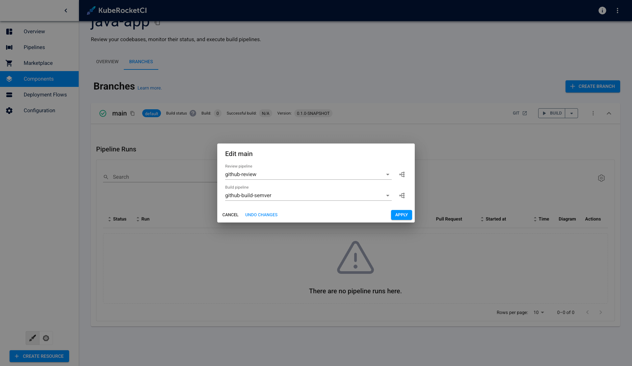Image resolution: width=632 pixels, height=366 pixels.
Task: Open the GIT repository external link
Action: pos(525,113)
